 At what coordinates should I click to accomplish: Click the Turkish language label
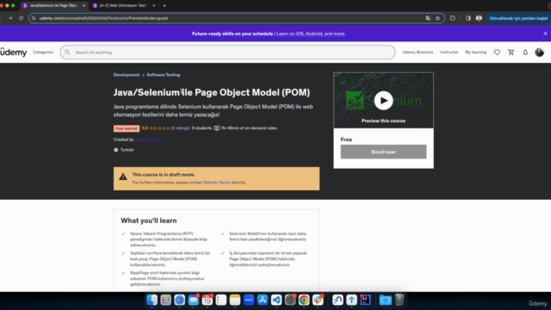tap(127, 150)
